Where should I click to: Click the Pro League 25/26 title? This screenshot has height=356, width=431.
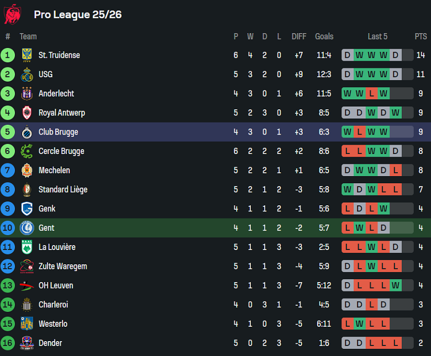click(77, 14)
